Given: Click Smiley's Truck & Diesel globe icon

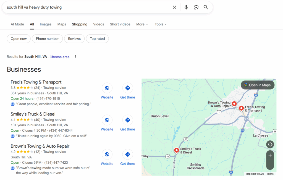Looking at the screenshot, I should [x=107, y=120].
